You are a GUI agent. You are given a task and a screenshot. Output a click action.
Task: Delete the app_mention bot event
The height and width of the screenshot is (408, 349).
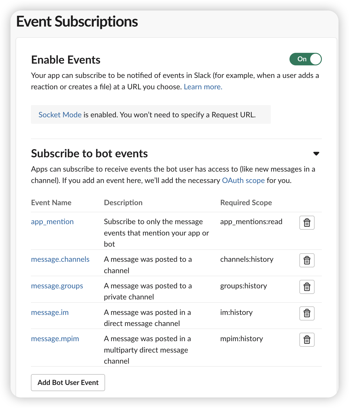[307, 223]
